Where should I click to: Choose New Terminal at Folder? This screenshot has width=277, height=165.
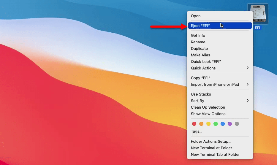[220, 148]
